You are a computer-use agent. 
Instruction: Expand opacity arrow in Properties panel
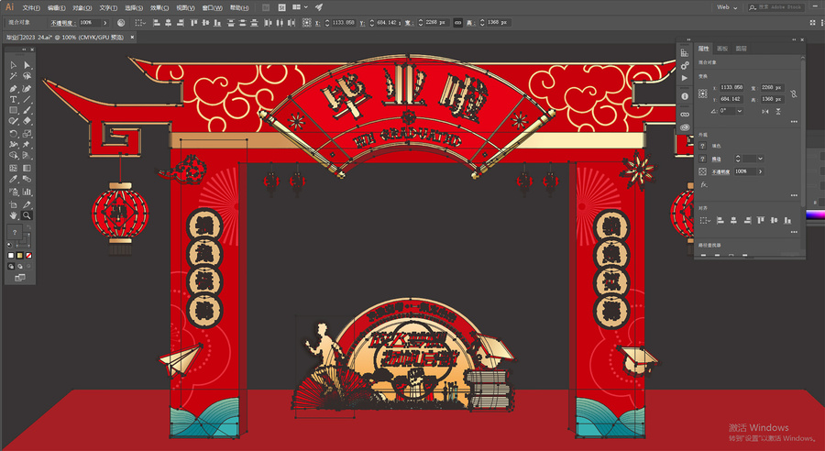click(x=760, y=171)
